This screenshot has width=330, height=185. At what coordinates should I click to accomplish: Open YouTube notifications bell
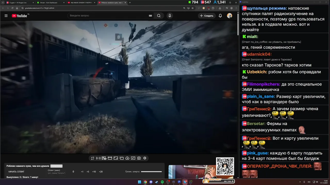220,16
